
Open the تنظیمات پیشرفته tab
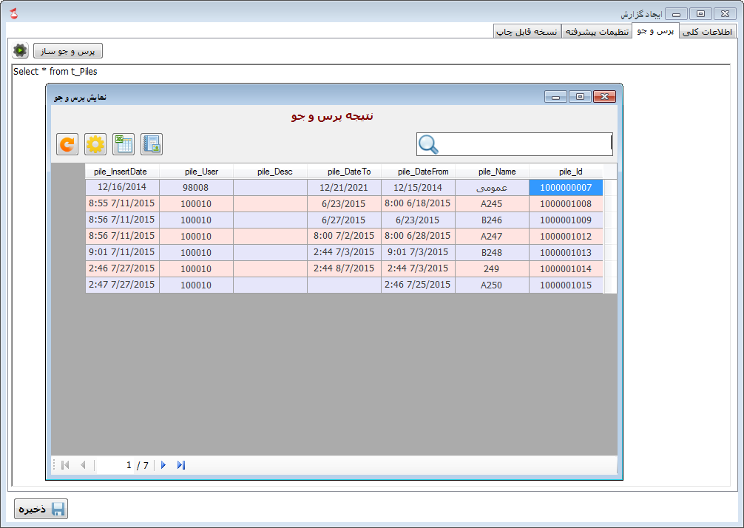(x=597, y=31)
